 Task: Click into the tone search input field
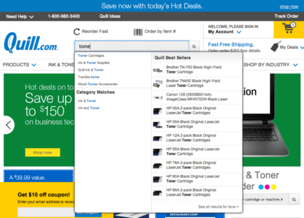point(132,46)
